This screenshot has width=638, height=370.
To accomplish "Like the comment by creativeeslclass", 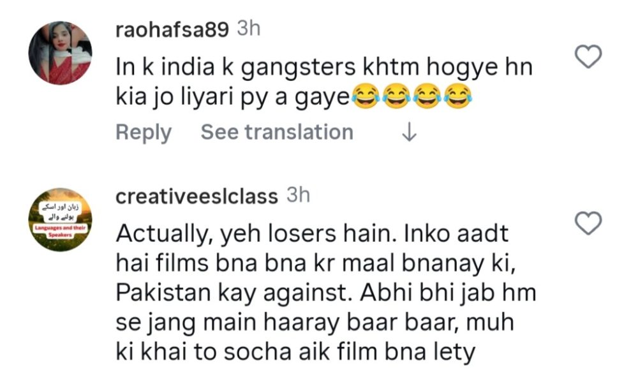I will click(589, 223).
